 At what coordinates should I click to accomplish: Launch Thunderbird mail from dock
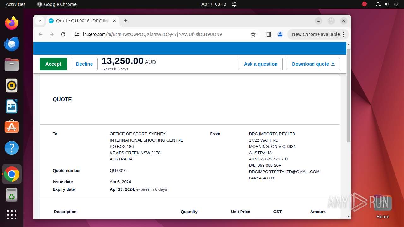[12, 44]
